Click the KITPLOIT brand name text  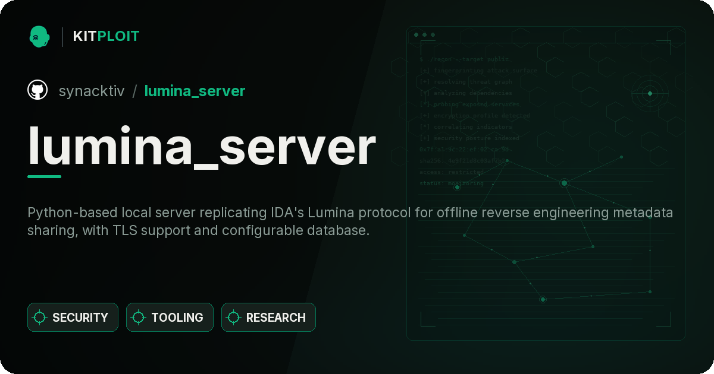click(106, 36)
